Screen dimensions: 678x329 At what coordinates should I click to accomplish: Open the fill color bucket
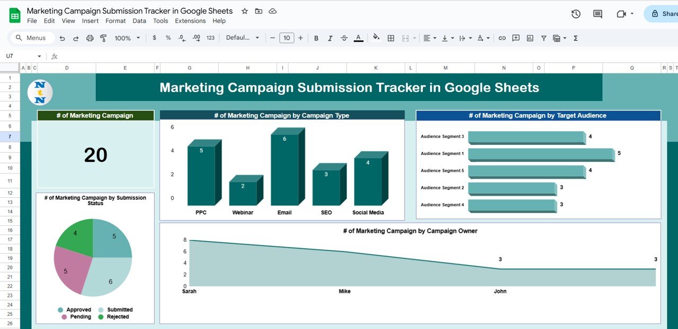click(x=376, y=38)
